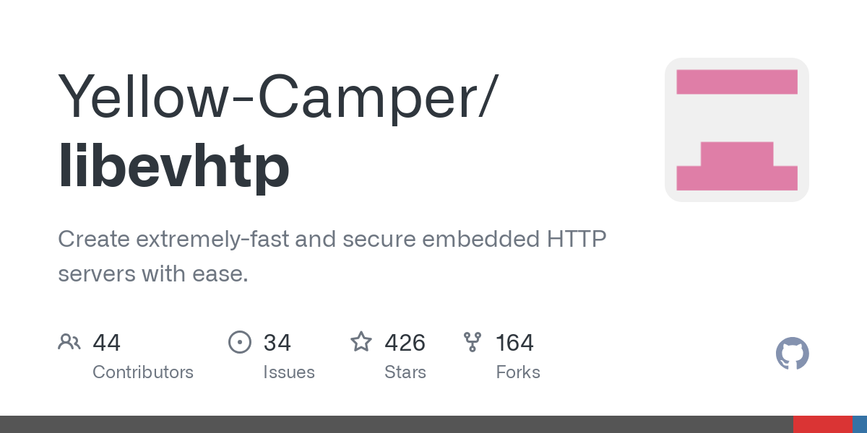Click the red language bar segment

(x=822, y=424)
